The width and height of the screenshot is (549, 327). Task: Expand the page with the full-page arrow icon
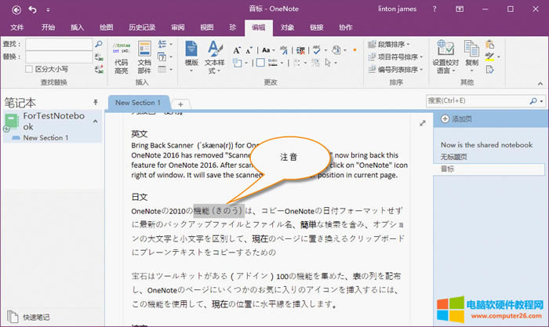pyautogui.click(x=423, y=123)
